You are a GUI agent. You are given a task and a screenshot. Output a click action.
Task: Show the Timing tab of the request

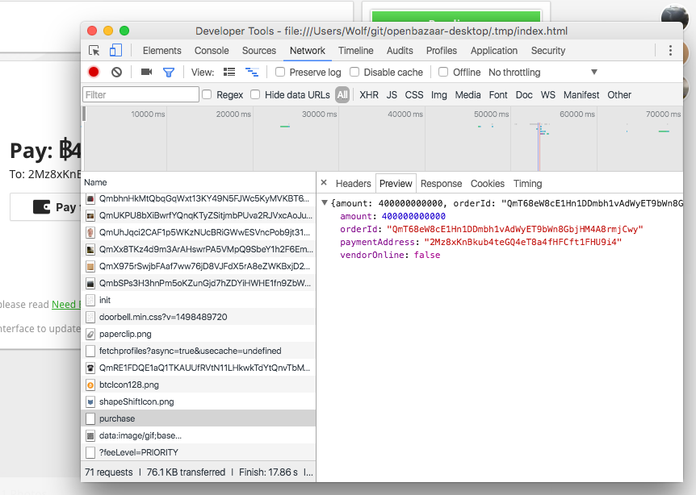coord(528,184)
